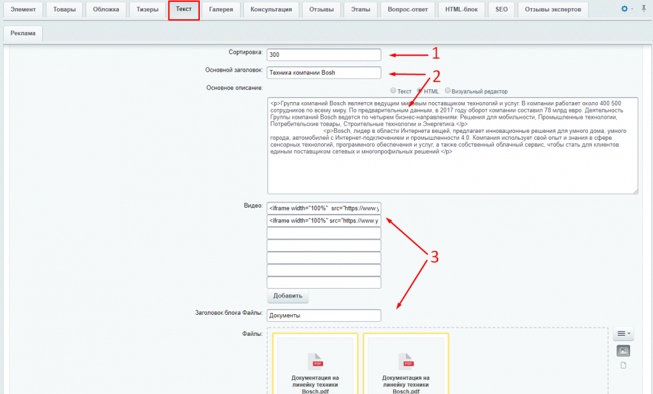Focus the second Видео iframe field
Viewport: 653px width, 394px height.
click(x=324, y=221)
